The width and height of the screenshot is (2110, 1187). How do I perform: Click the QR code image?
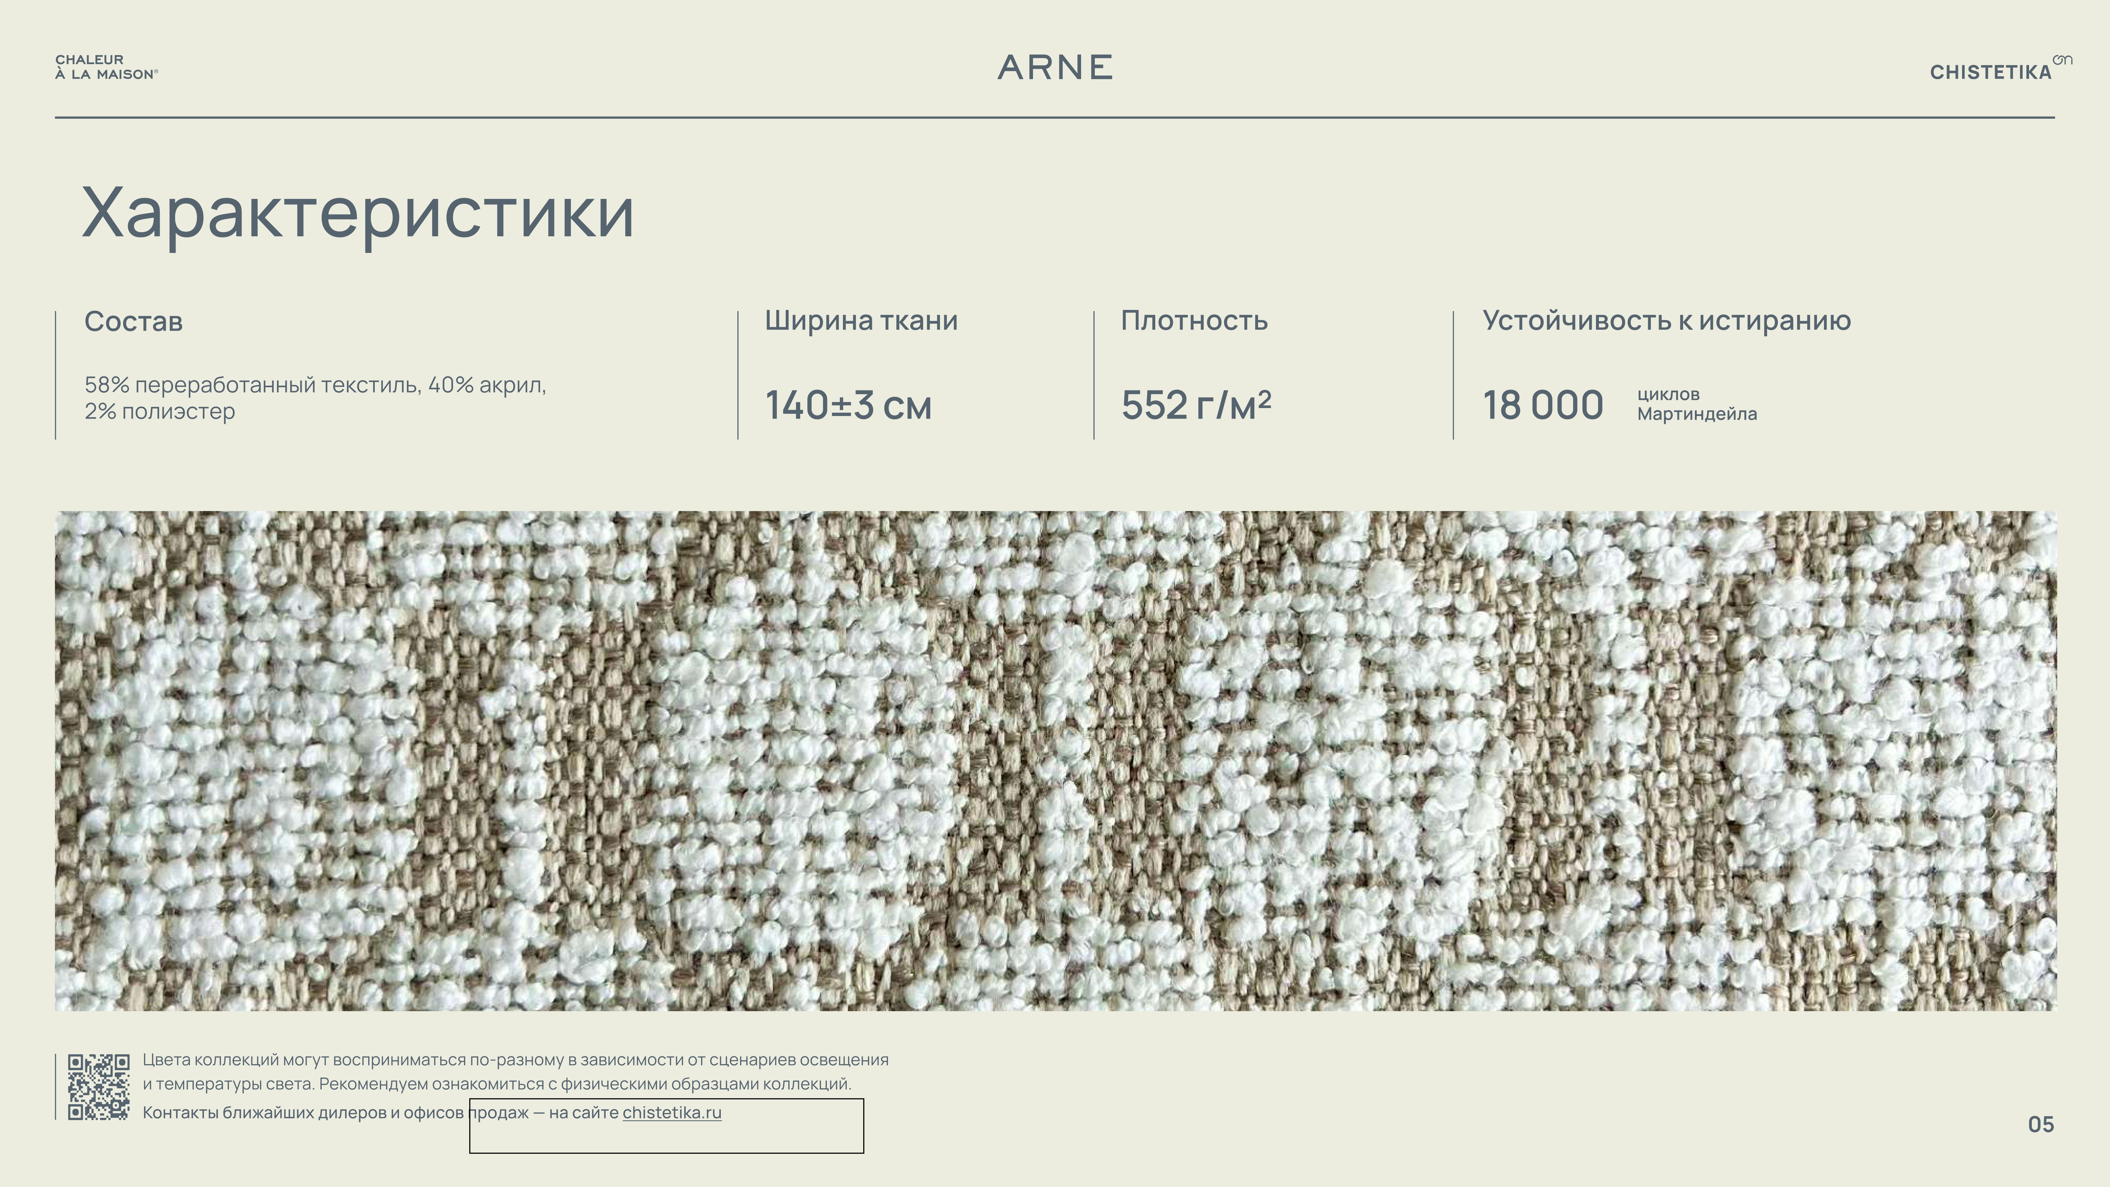pos(98,1087)
